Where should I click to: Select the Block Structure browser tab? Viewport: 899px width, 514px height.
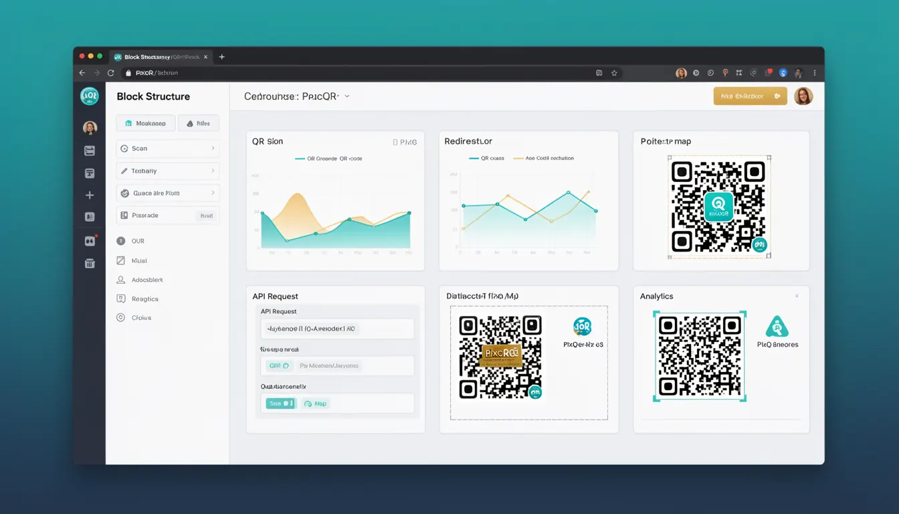click(160, 57)
